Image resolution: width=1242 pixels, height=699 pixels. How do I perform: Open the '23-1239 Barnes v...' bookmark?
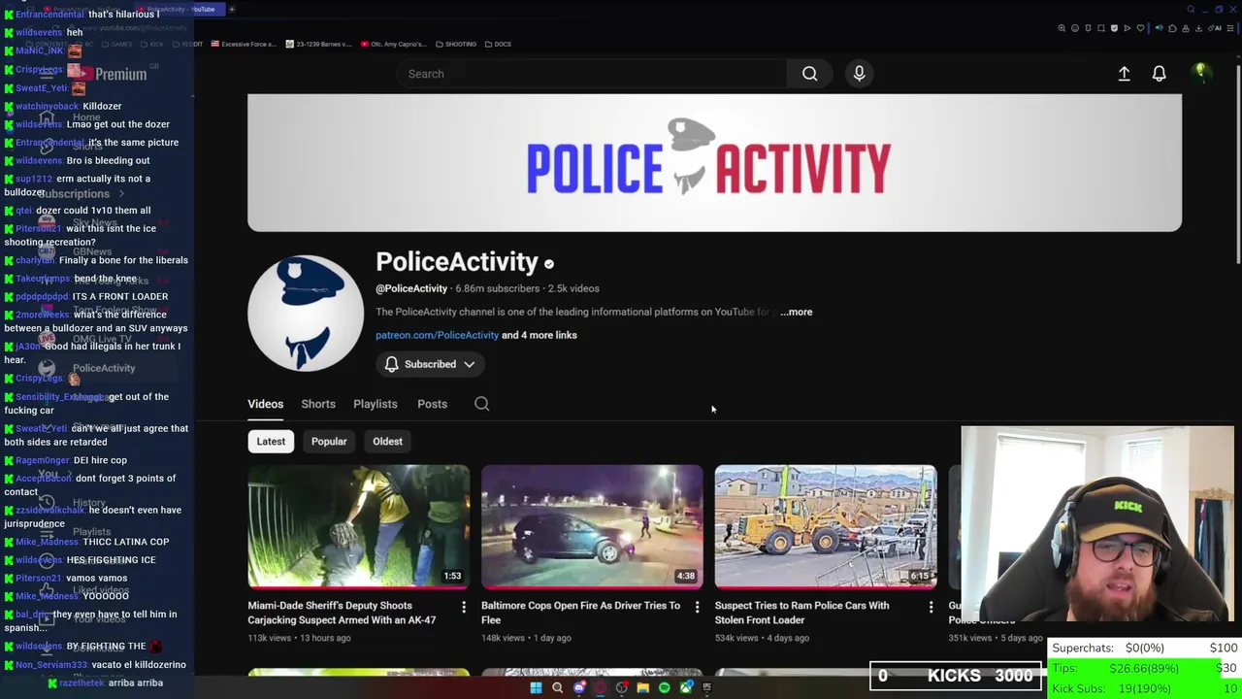[x=318, y=44]
